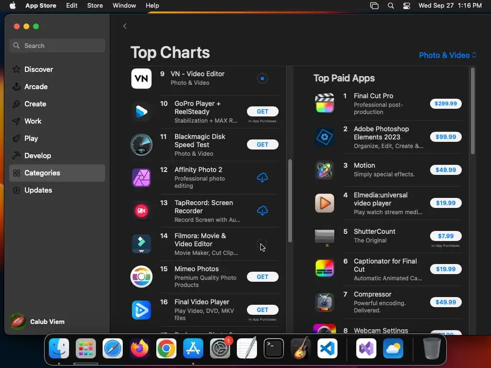Open the Webcam Settings app title
491x368 pixels.
click(381, 331)
